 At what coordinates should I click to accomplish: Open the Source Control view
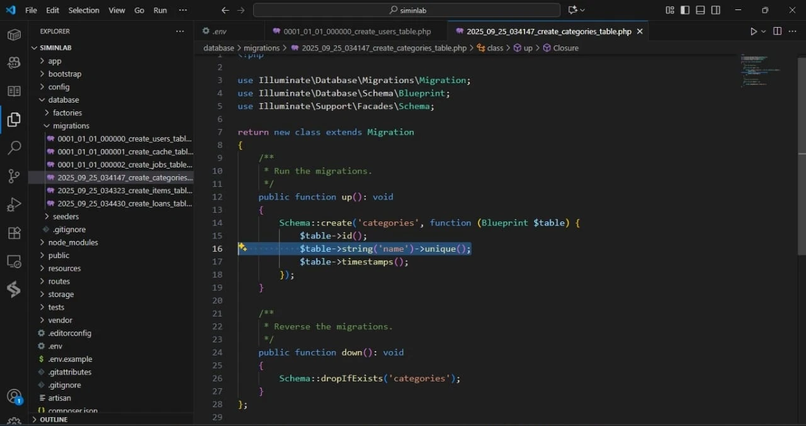point(14,176)
